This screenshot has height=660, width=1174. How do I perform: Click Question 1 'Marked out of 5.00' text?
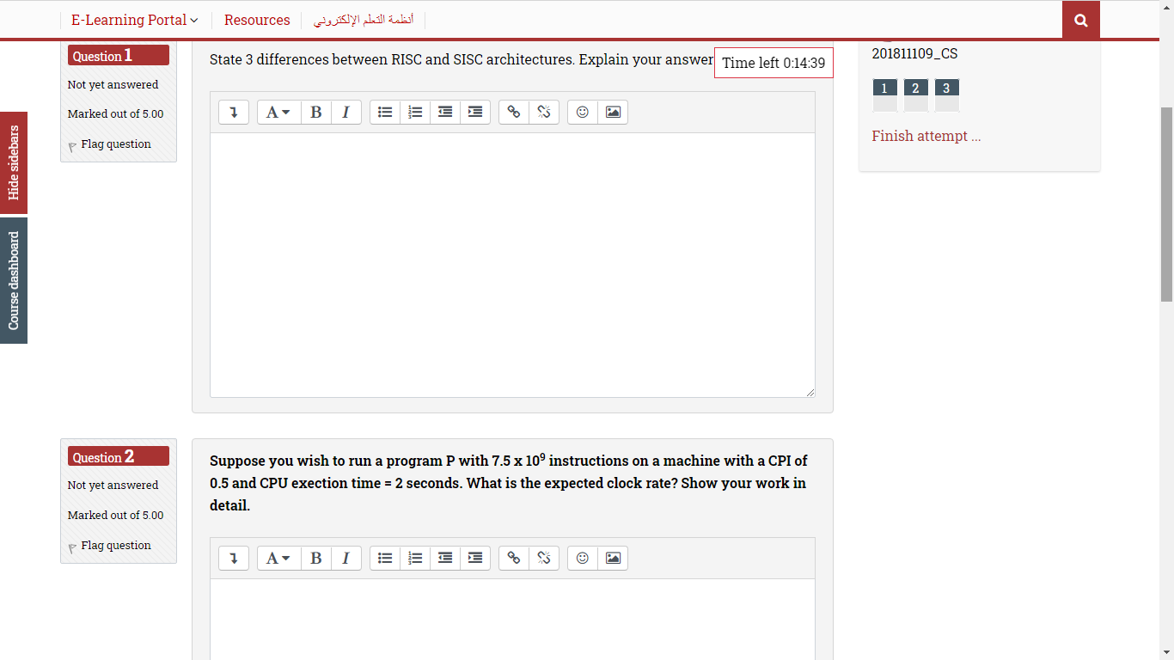[x=115, y=114]
